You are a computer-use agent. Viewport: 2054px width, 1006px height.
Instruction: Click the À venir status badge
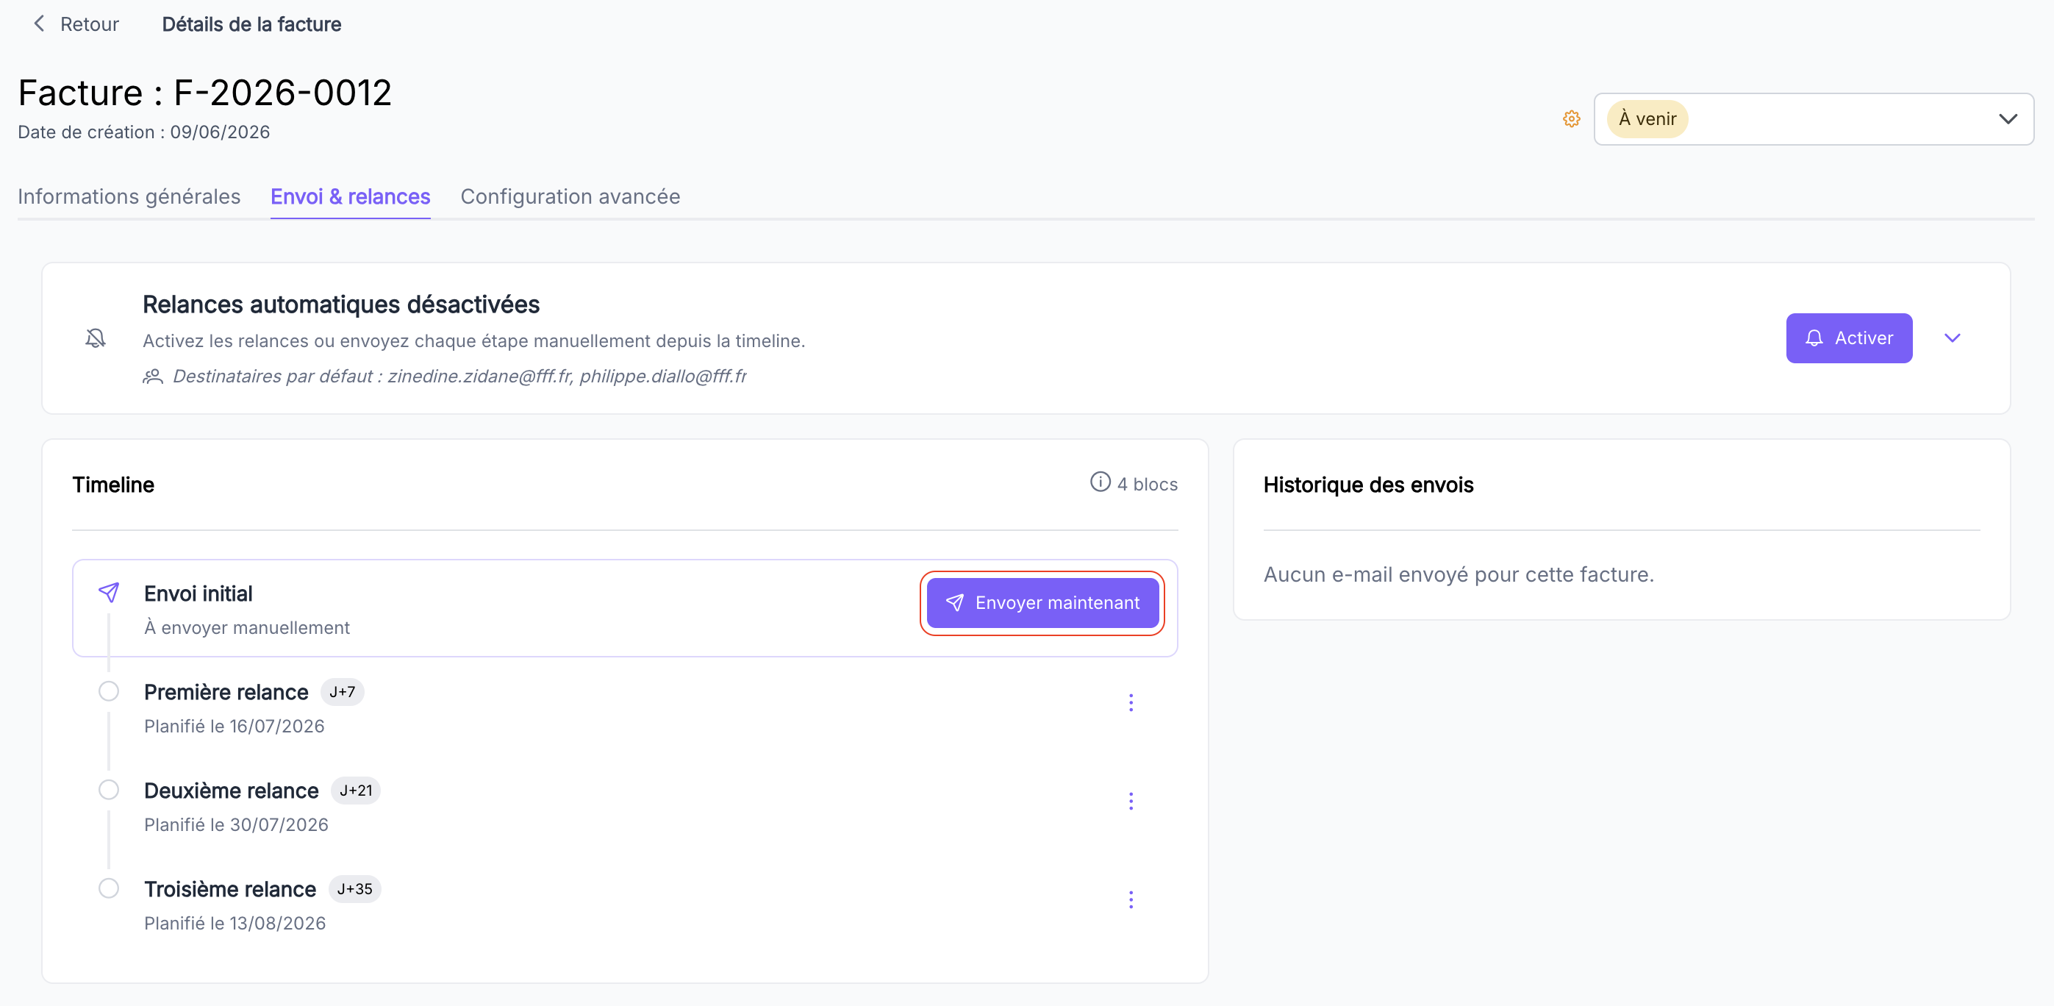[1647, 119]
